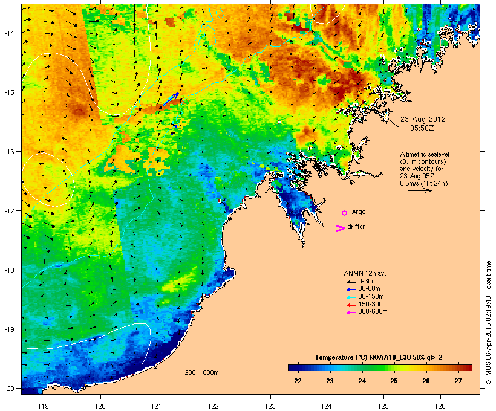Click the latitude axis label -18
The height and width of the screenshot is (411, 496).
pos(8,270)
